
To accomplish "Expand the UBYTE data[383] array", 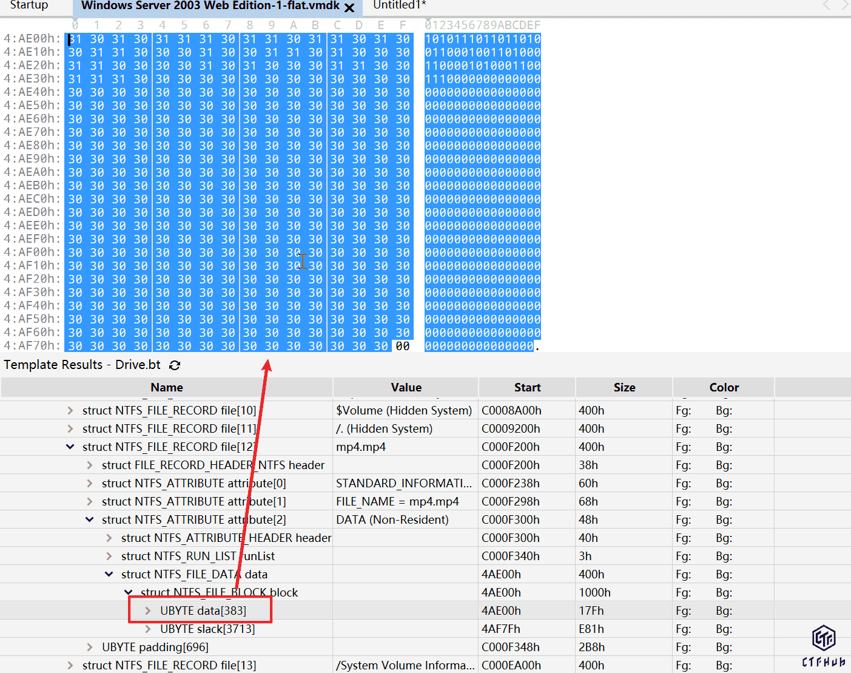I will pyautogui.click(x=148, y=611).
